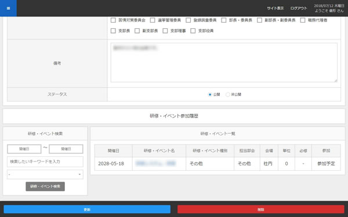Focus the 備考 textarea
This screenshot has height=217, width=348.
tap(224, 62)
